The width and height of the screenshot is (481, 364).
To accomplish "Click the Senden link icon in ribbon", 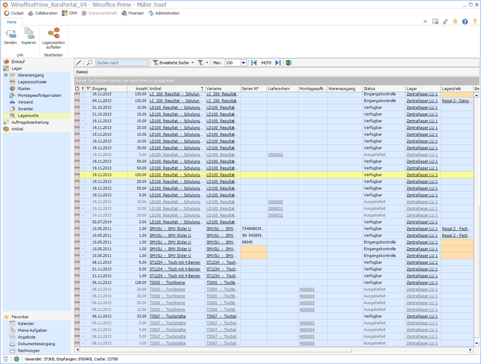I will [x=11, y=33].
